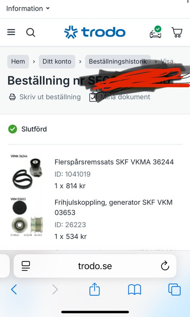
Task: Open the shopping cart
Action: point(177,32)
